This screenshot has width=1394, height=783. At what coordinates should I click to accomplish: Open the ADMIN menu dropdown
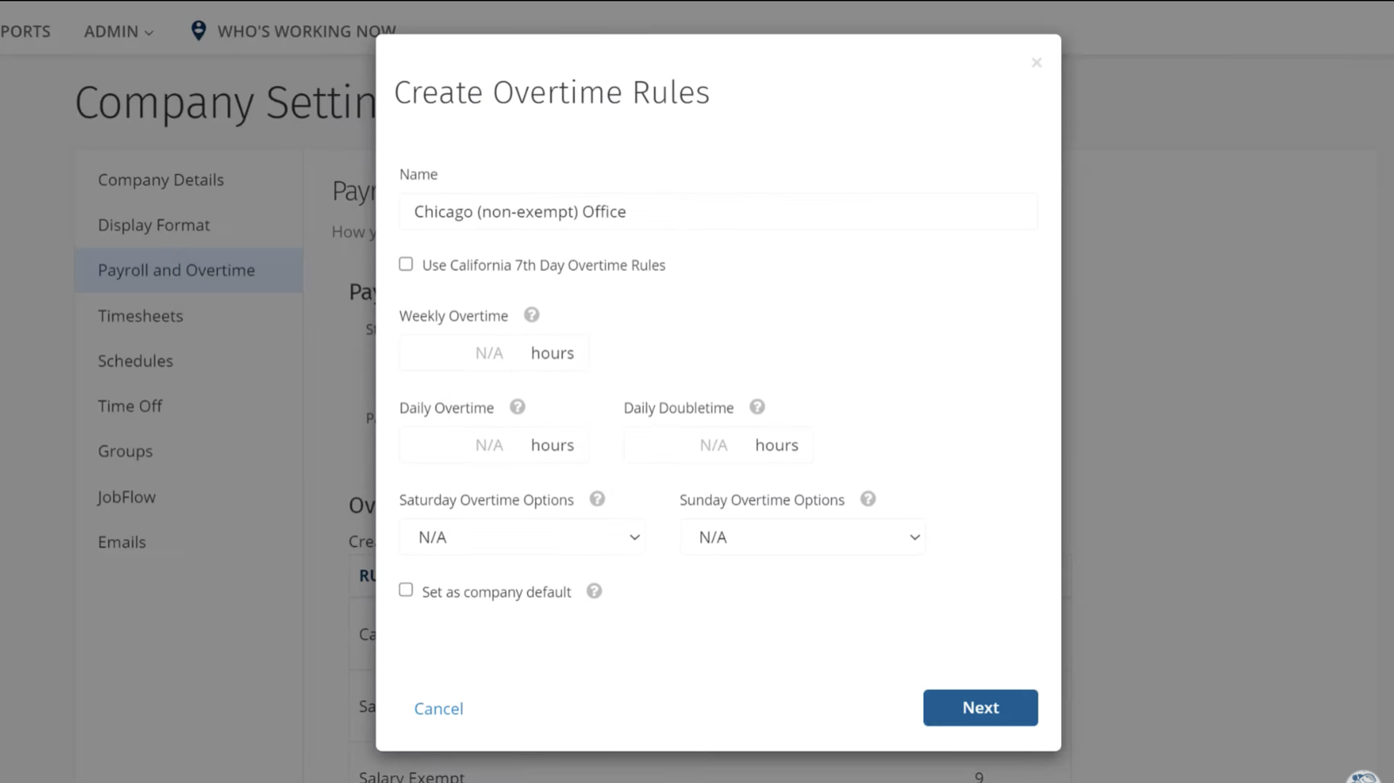(118, 31)
